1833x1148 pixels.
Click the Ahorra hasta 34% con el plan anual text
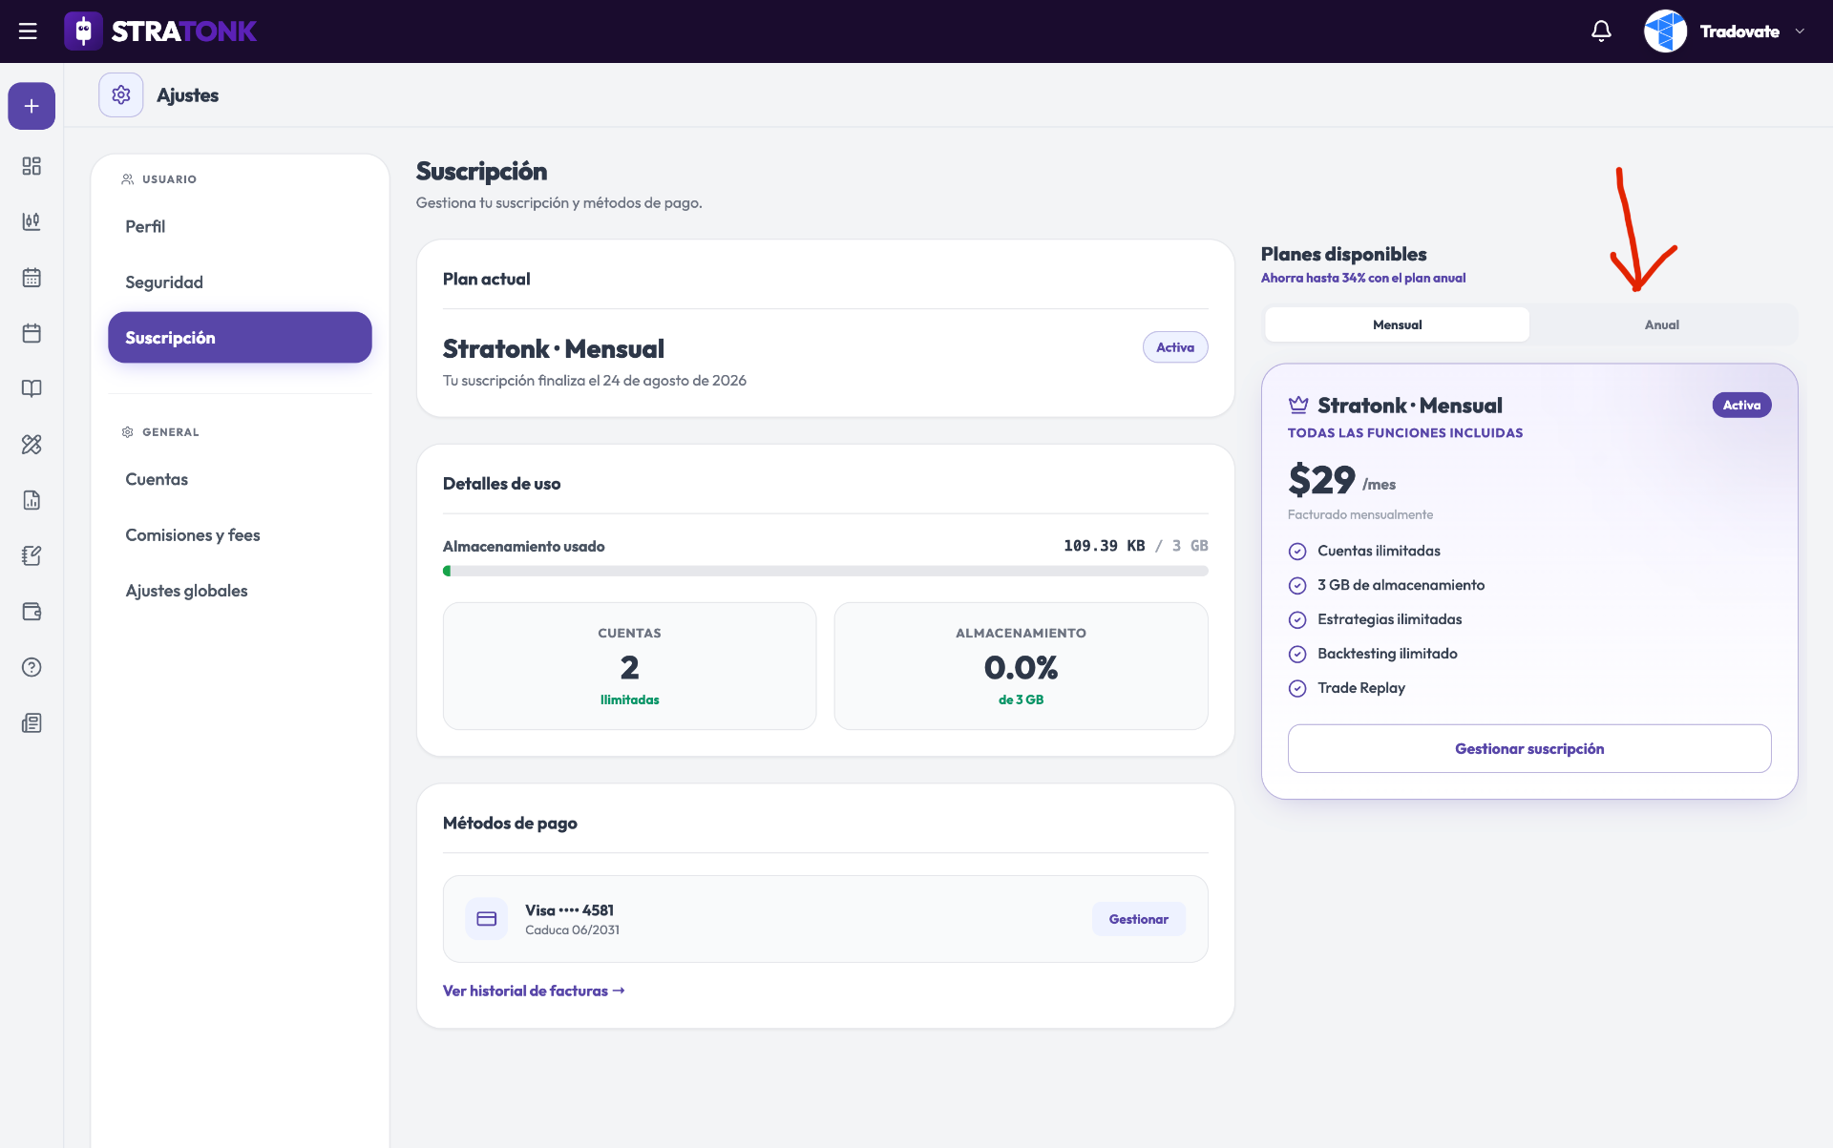click(1363, 278)
